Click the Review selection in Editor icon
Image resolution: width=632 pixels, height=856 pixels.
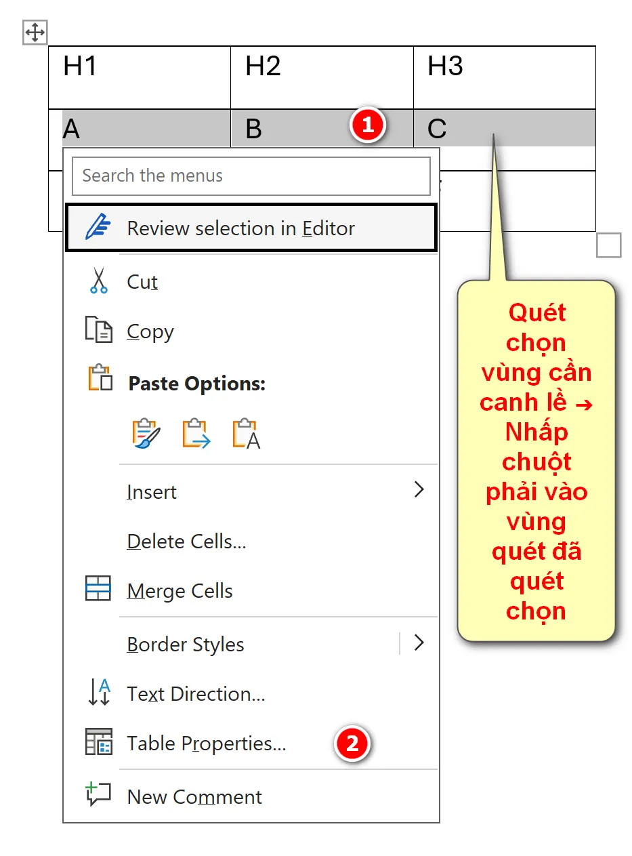tap(98, 228)
